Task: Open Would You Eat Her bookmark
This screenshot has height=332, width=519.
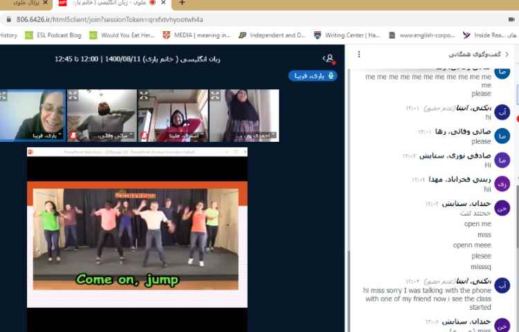Action: click(x=122, y=35)
